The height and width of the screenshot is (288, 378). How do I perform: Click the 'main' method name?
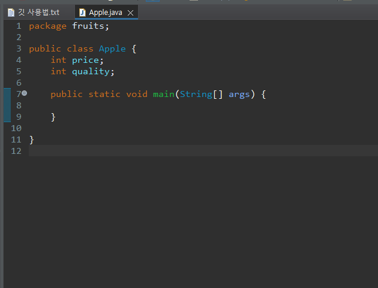pyautogui.click(x=164, y=95)
